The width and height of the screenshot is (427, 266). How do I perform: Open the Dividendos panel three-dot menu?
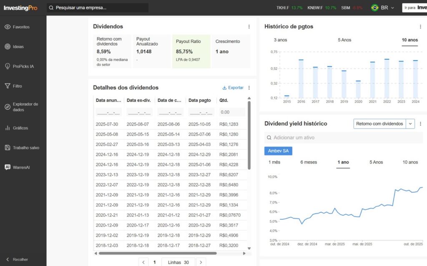click(x=249, y=27)
